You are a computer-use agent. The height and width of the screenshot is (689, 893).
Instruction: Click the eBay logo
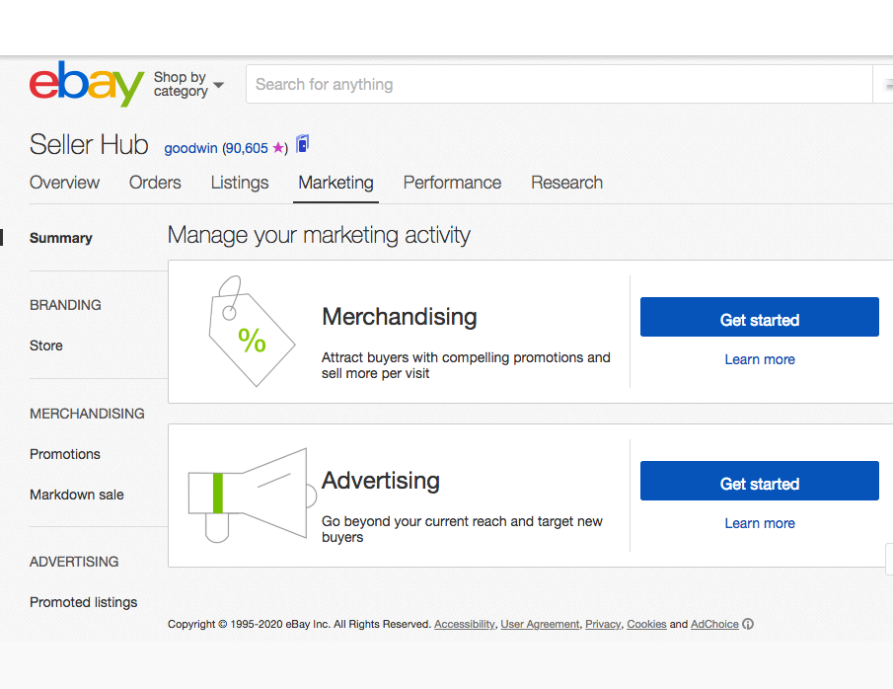click(x=87, y=83)
